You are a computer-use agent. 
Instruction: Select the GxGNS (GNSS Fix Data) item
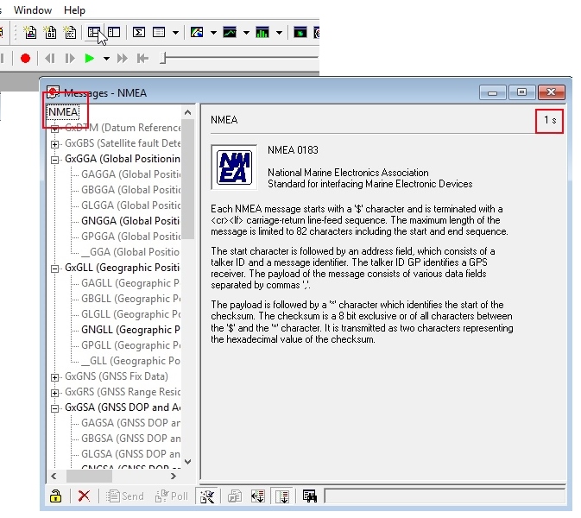point(117,376)
